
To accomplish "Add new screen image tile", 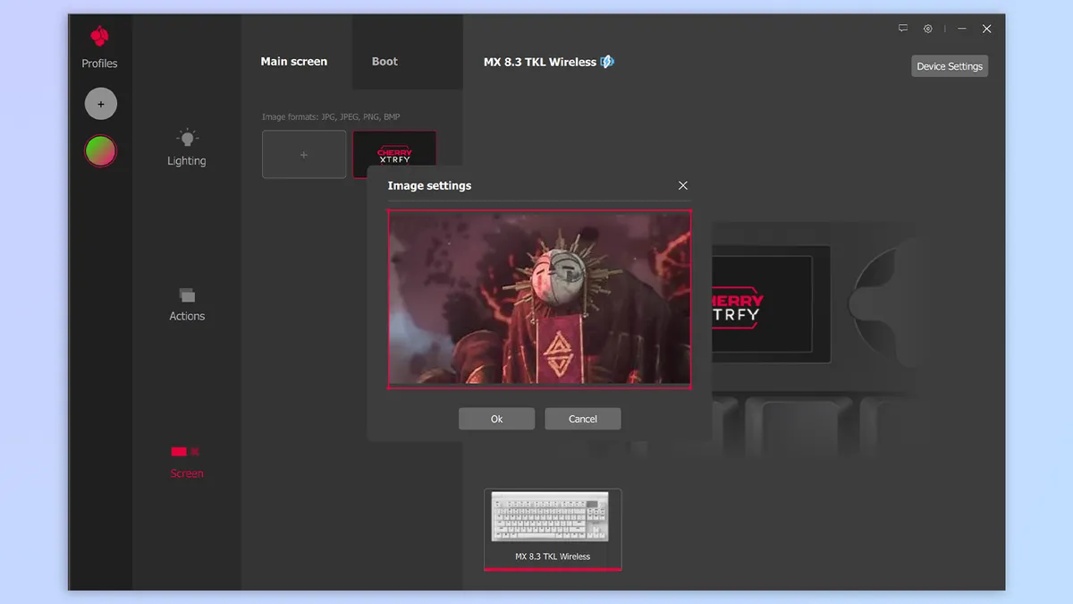I will click(304, 155).
